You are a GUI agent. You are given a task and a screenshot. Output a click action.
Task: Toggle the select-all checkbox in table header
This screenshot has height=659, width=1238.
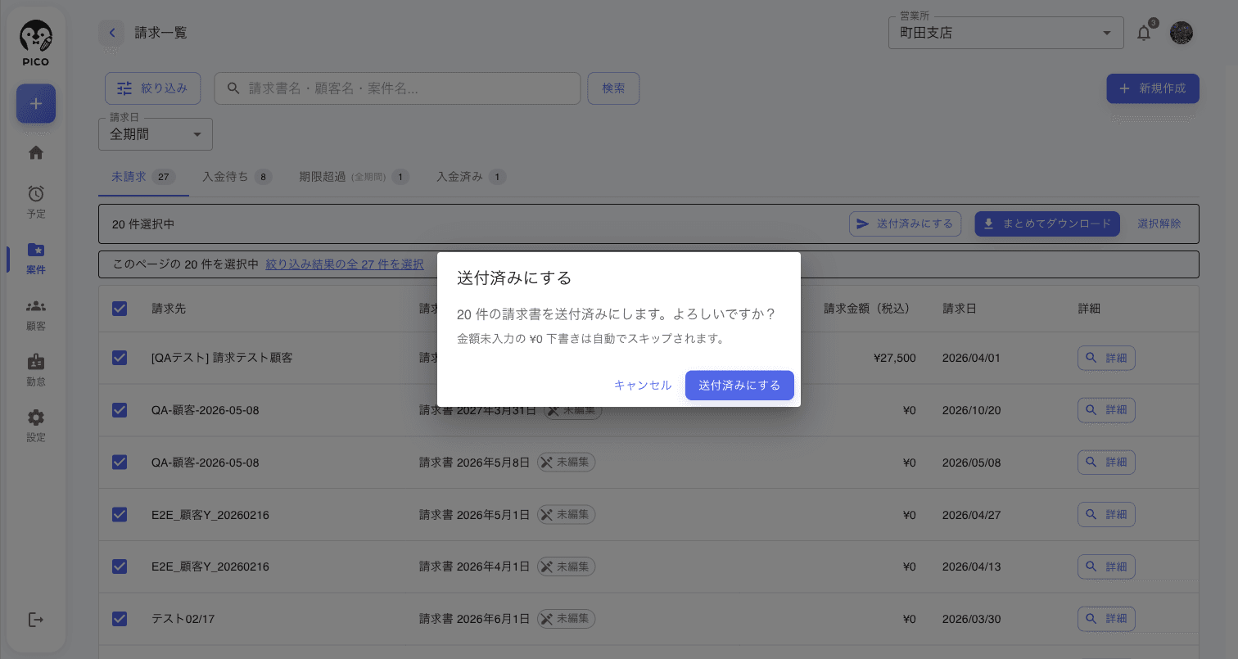pyautogui.click(x=120, y=309)
